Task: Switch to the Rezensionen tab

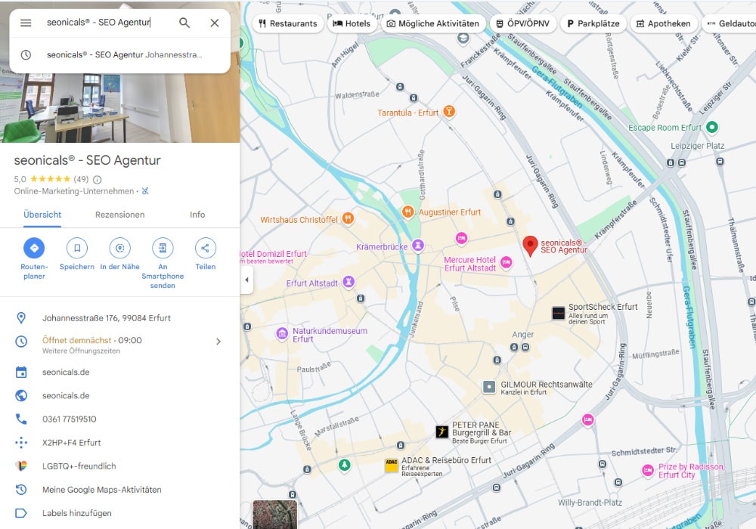Action: coord(120,215)
